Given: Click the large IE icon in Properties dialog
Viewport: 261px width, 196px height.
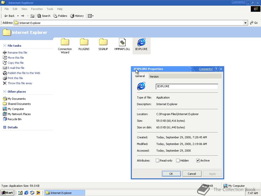Looking at the screenshot, I should 141,86.
